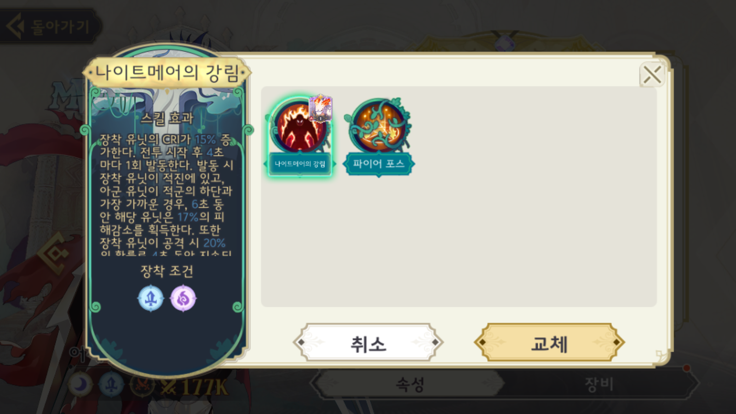
Task: Click the 교체 replace button
Action: (x=549, y=342)
